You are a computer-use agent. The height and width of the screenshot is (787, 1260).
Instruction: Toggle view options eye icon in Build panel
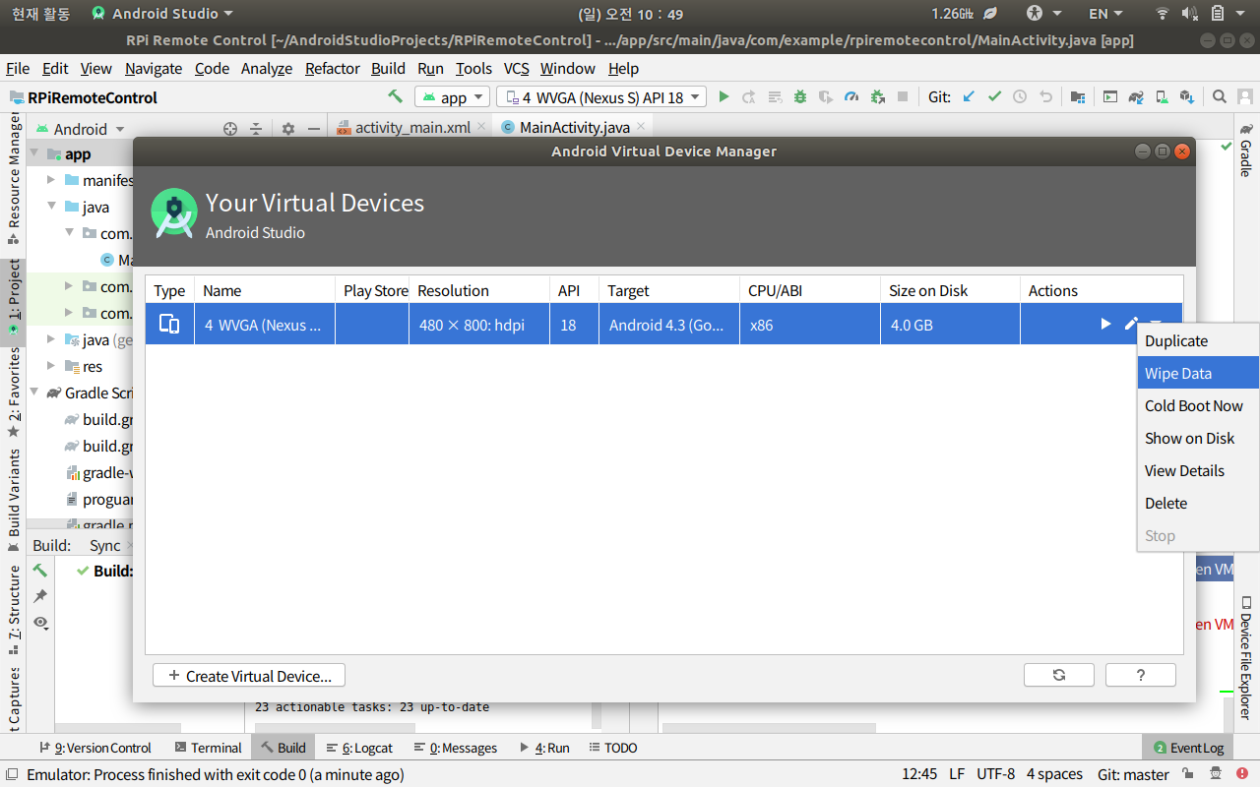coord(40,622)
